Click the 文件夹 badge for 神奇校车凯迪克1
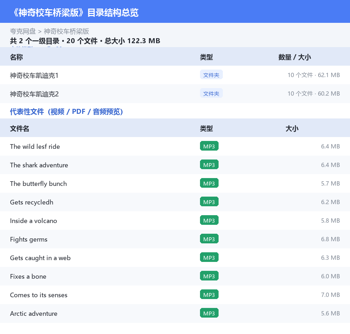The image size is (350, 334). tap(211, 75)
